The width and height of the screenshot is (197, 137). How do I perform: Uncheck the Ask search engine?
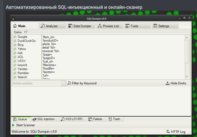pos(15,53)
